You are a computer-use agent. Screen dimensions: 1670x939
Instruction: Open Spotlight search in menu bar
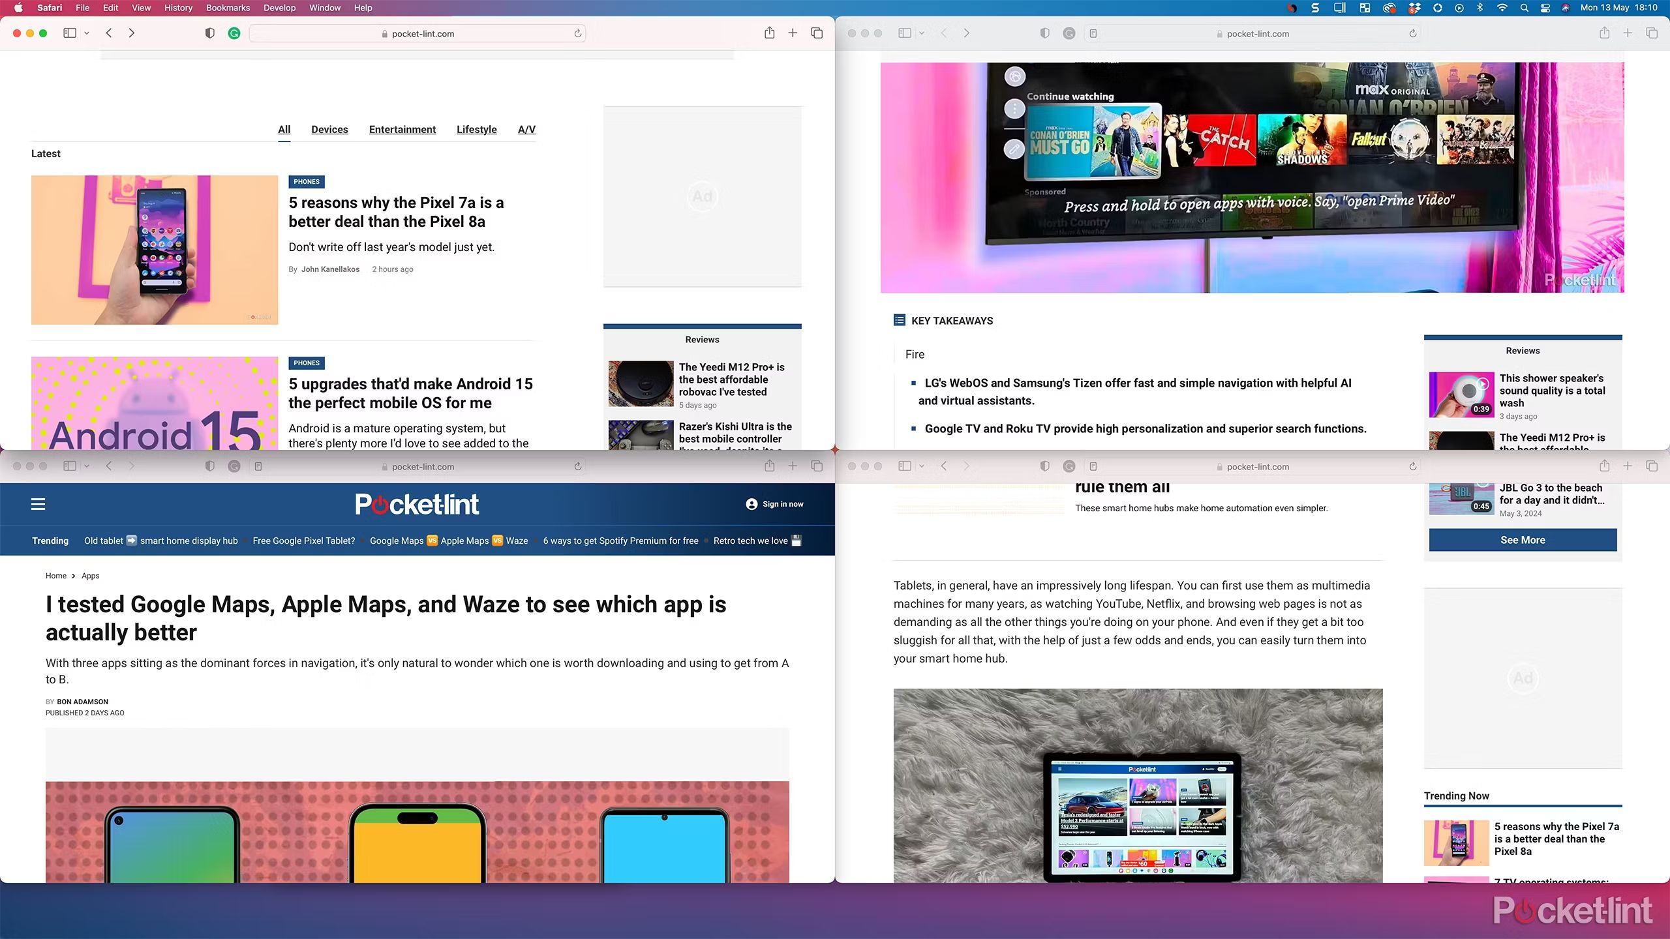click(1524, 8)
